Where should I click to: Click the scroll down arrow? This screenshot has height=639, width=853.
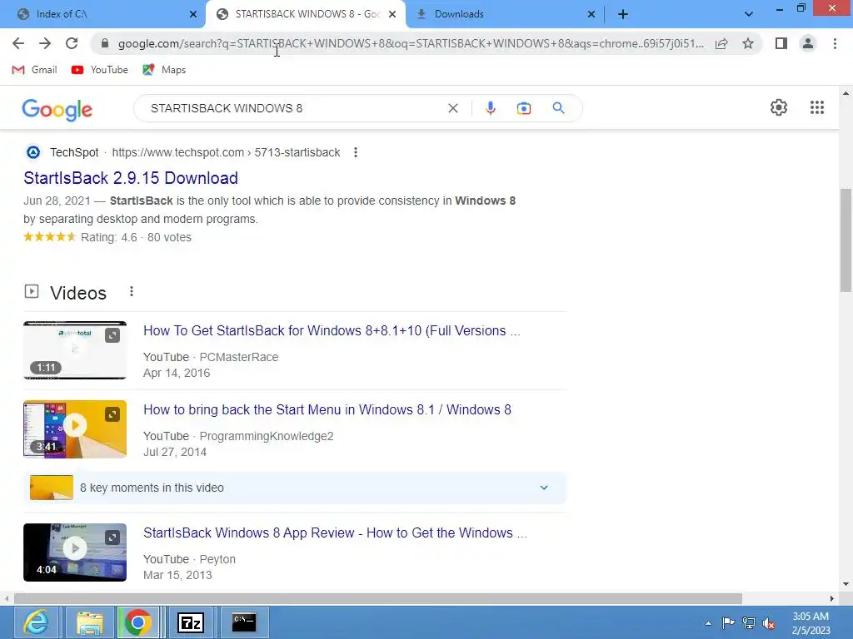(x=846, y=584)
